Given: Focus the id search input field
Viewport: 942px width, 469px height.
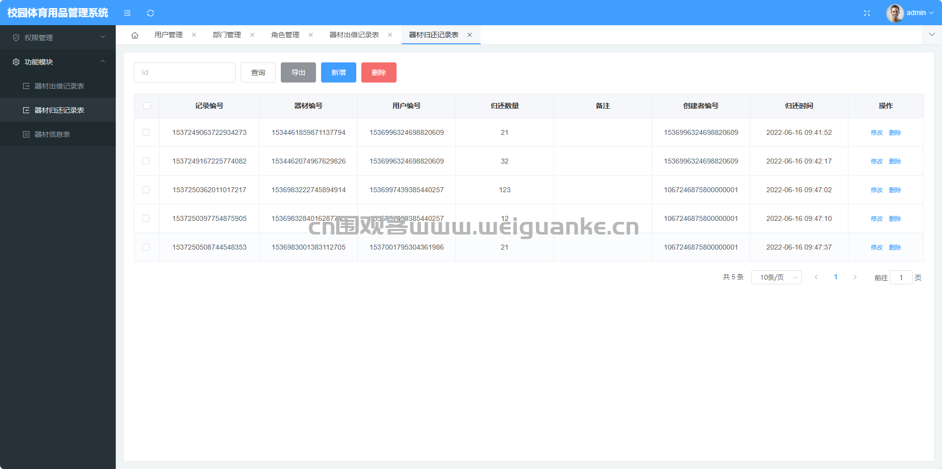Looking at the screenshot, I should coord(185,72).
